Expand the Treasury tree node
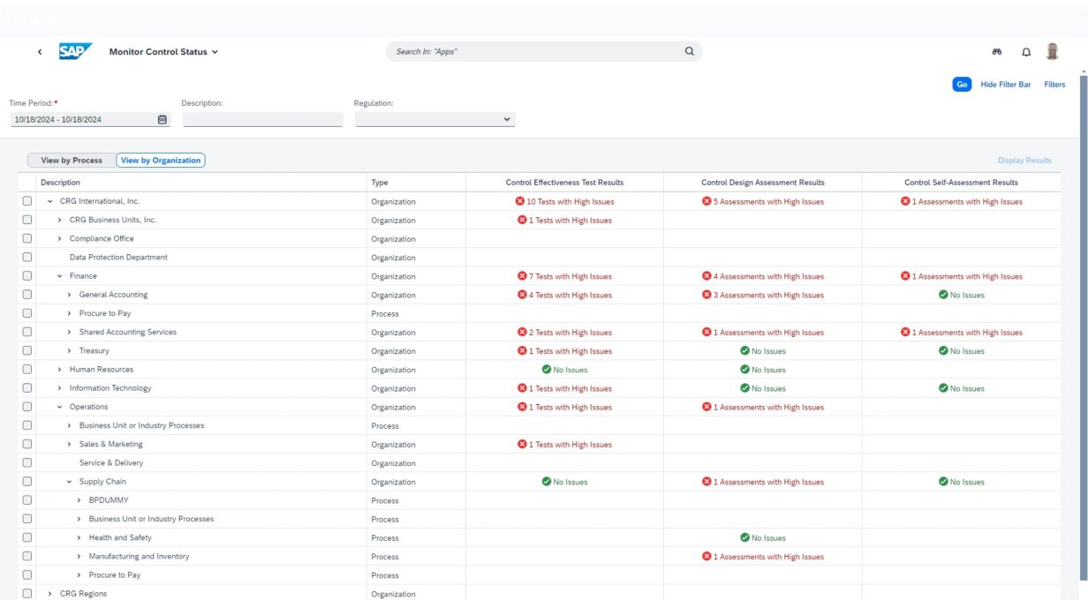This screenshot has width=1088, height=600. [70, 351]
